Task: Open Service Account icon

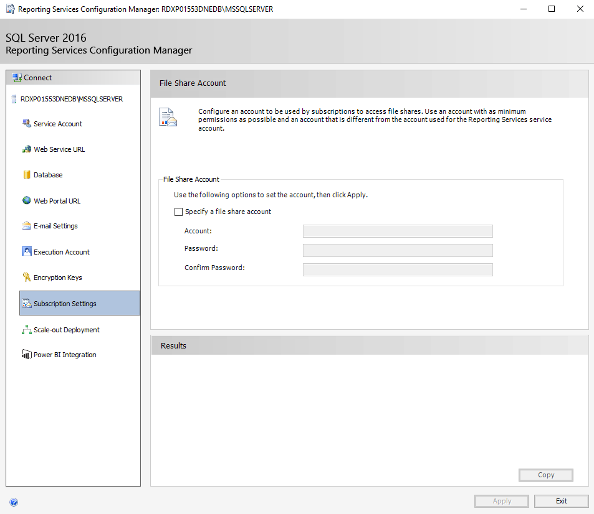Action: [x=27, y=123]
